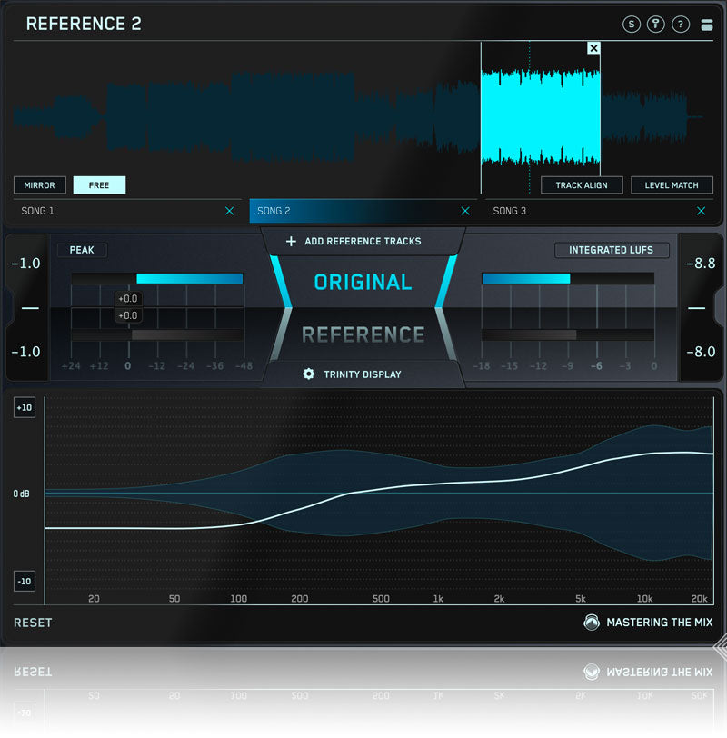This screenshot has height=738, width=727.
Task: Click the 0 dB axis label
Action: 21,494
